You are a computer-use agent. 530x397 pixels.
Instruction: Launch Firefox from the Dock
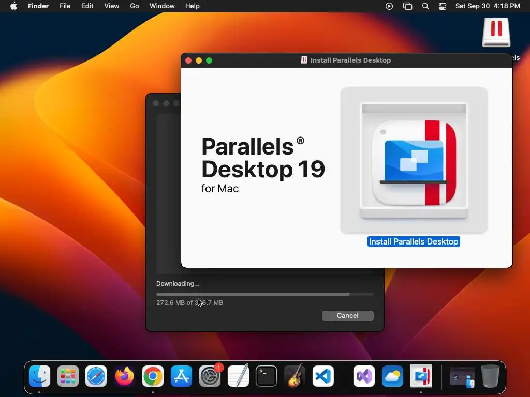[124, 376]
